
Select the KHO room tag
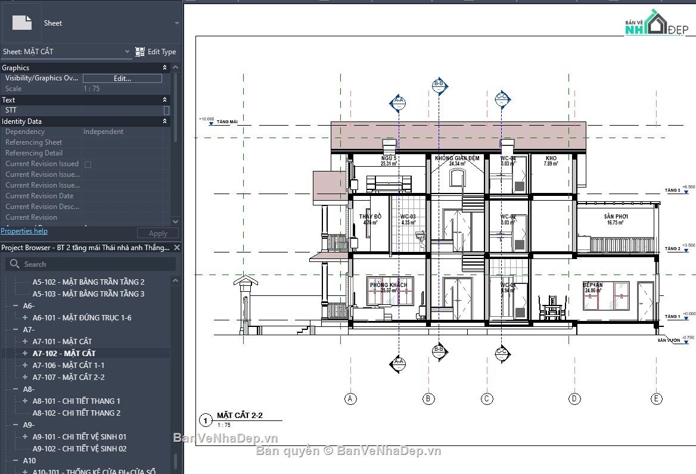tap(551, 161)
